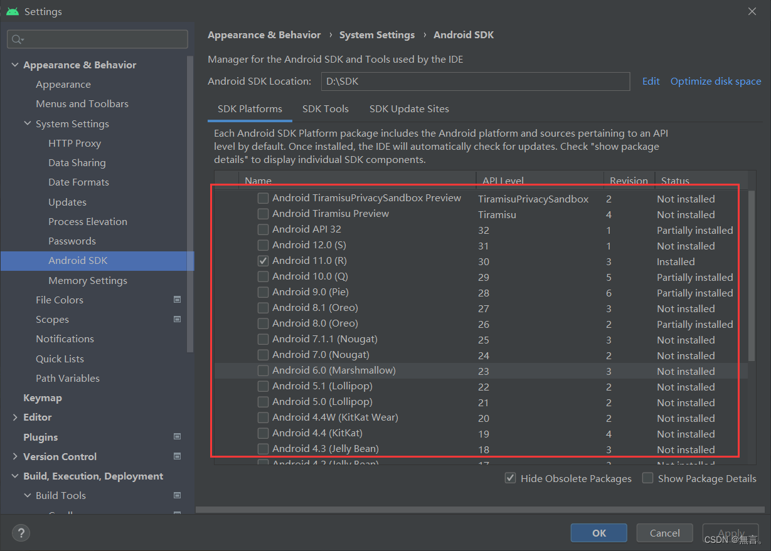Select Passwords settings item
Screen dimensions: 771x551
pyautogui.click(x=72, y=241)
